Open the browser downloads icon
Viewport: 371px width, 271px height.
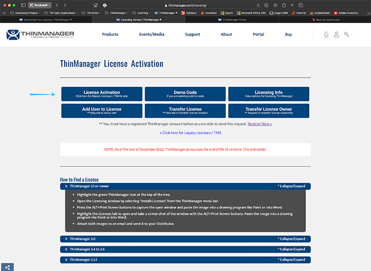pyautogui.click(x=266, y=5)
